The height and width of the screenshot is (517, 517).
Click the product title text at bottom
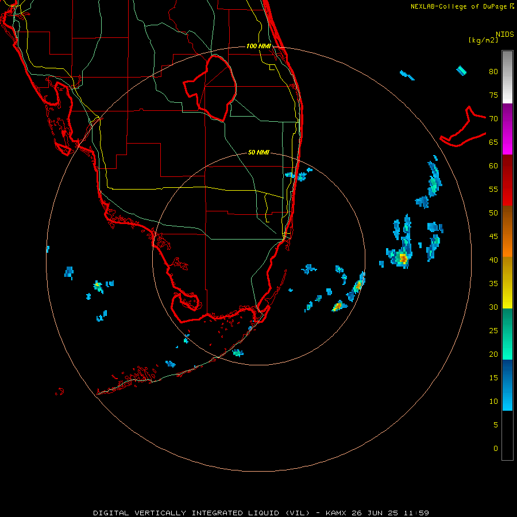261,513
